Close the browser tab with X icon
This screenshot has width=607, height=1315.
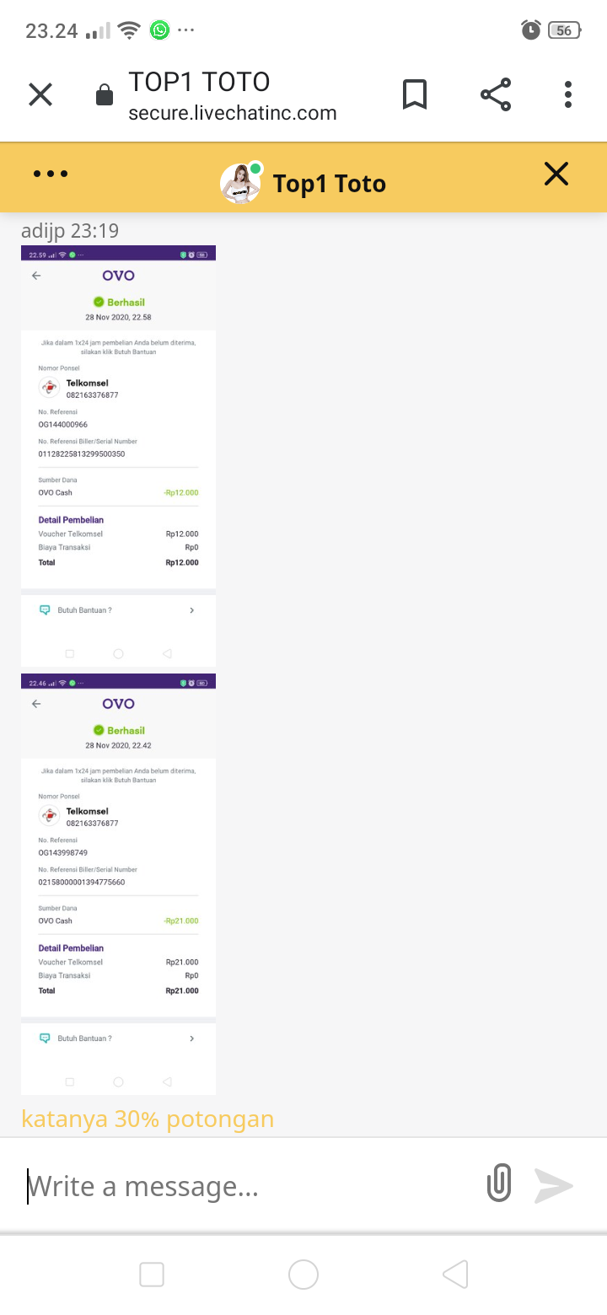pyautogui.click(x=40, y=94)
